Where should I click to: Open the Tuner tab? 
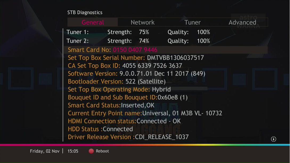coord(192,22)
